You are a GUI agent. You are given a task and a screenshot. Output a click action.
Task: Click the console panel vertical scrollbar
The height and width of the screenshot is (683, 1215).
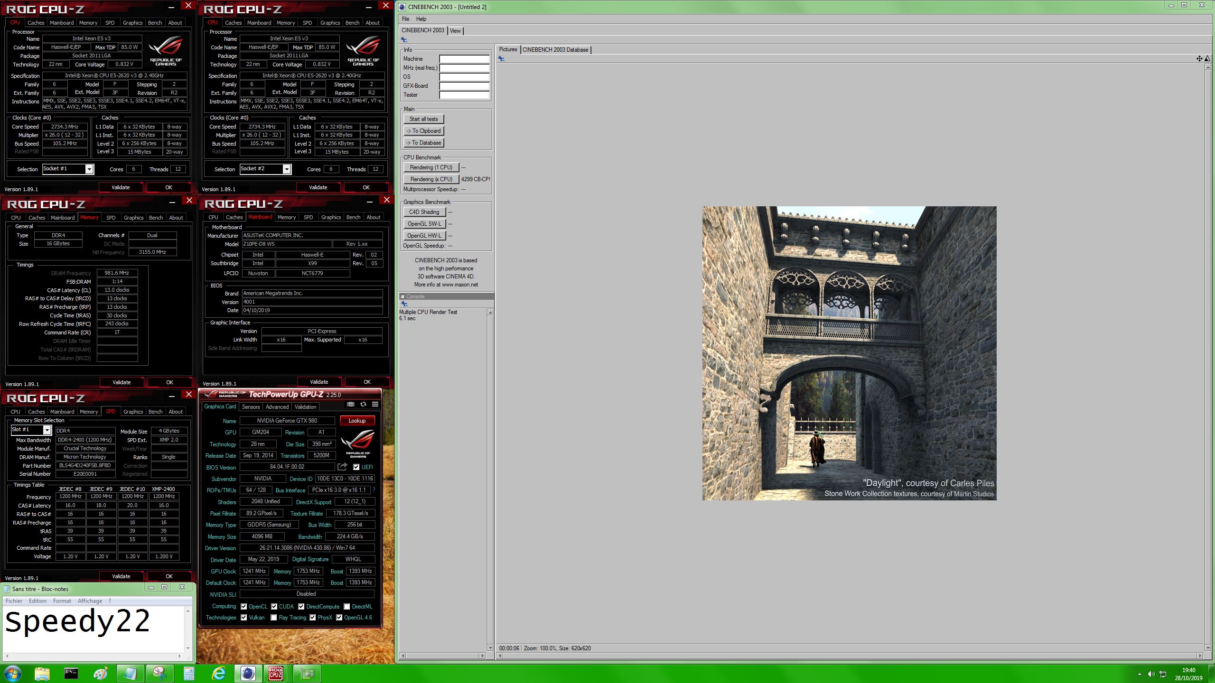coord(490,480)
